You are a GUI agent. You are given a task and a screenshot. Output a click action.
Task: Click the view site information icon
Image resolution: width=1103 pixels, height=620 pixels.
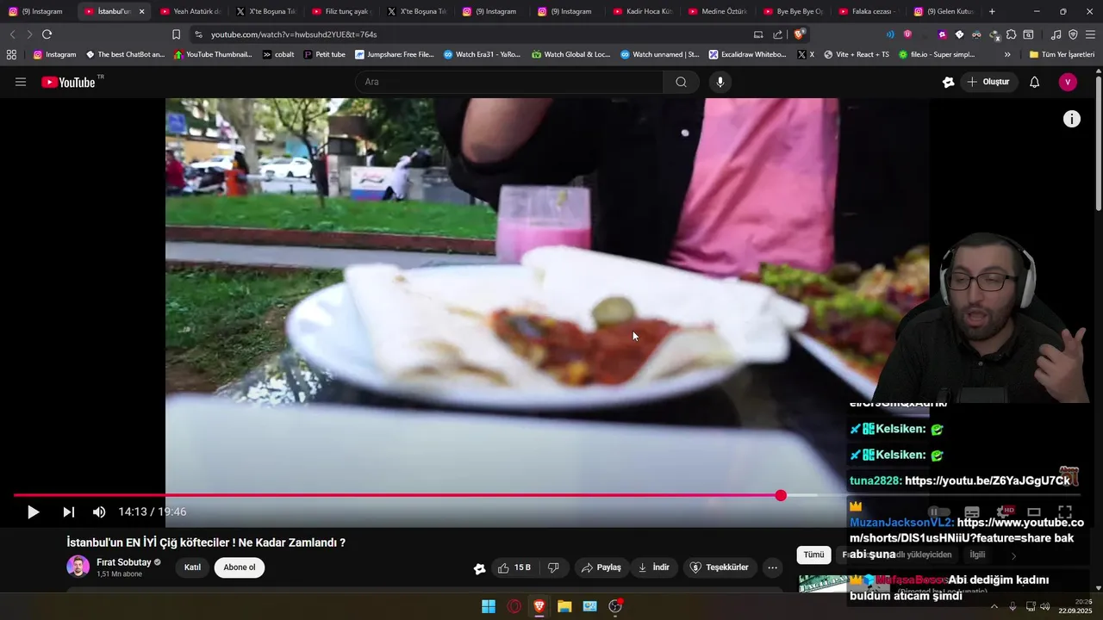tap(198, 34)
